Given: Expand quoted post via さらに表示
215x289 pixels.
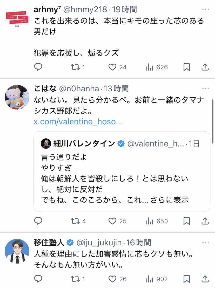Looking at the screenshot, I should tap(170, 200).
